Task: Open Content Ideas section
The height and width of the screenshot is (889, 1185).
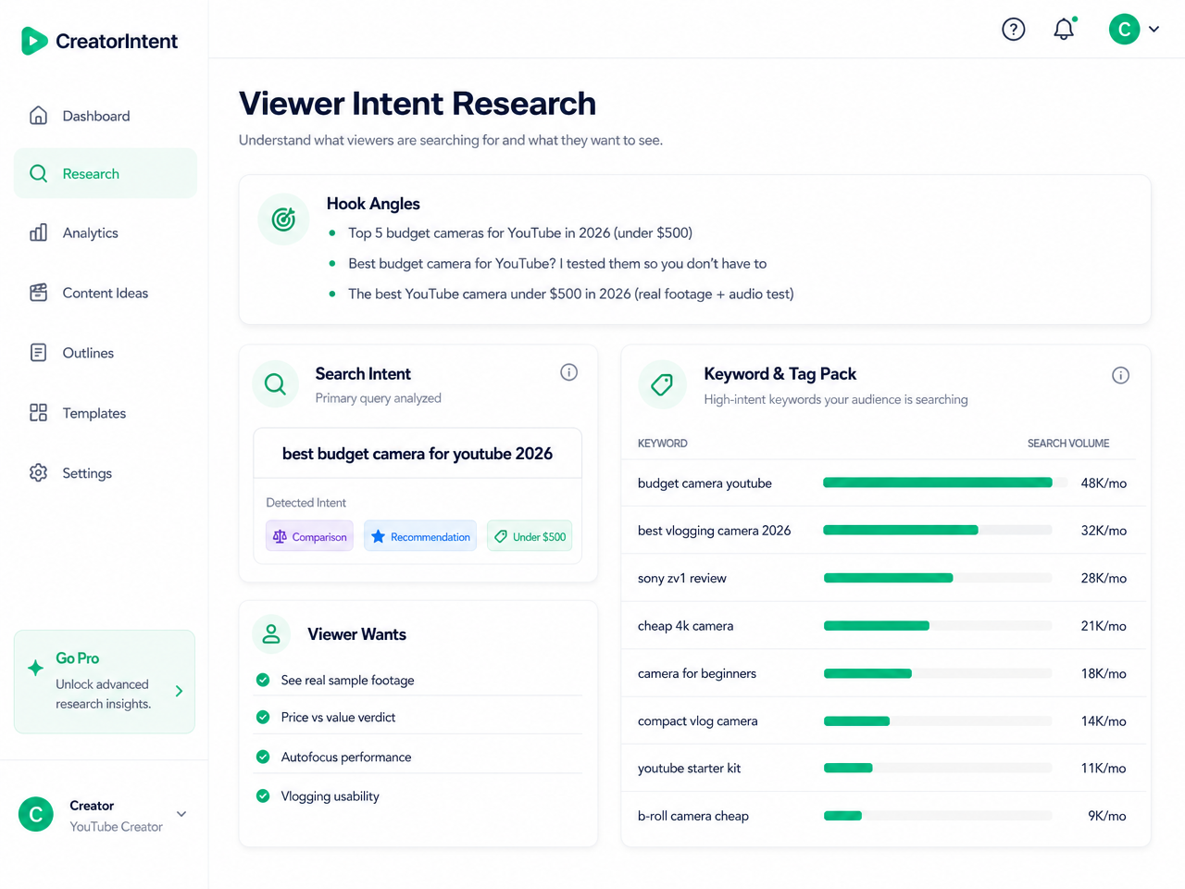Action: point(106,293)
